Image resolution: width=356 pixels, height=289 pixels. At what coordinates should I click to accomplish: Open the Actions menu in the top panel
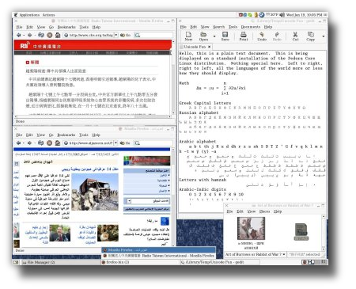point(48,15)
